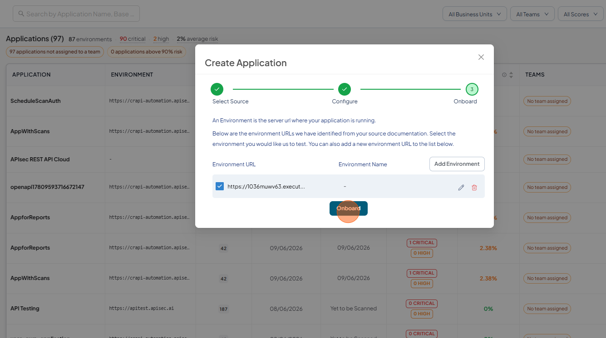Screen dimensions: 606x338
Task: Click the Onboard step number 3 circle
Action: pos(472,89)
